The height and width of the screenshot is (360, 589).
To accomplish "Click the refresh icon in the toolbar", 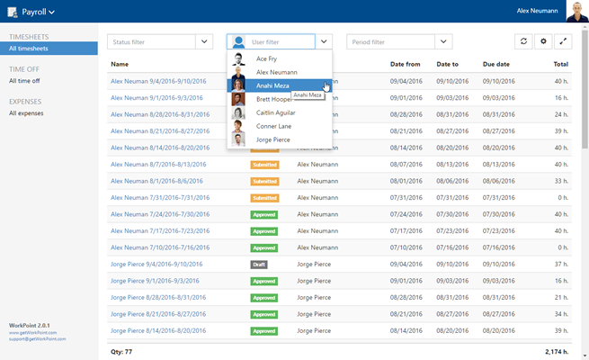I will click(523, 41).
